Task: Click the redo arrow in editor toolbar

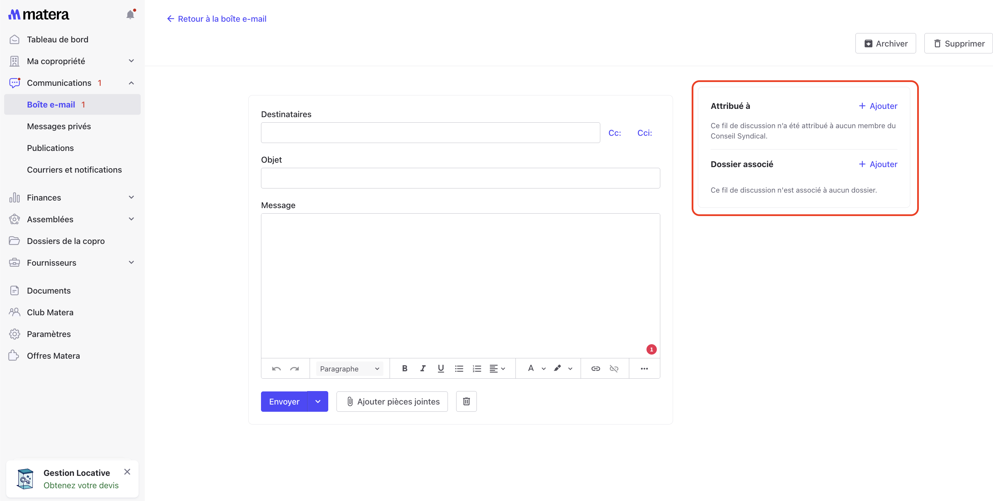Action: (294, 369)
